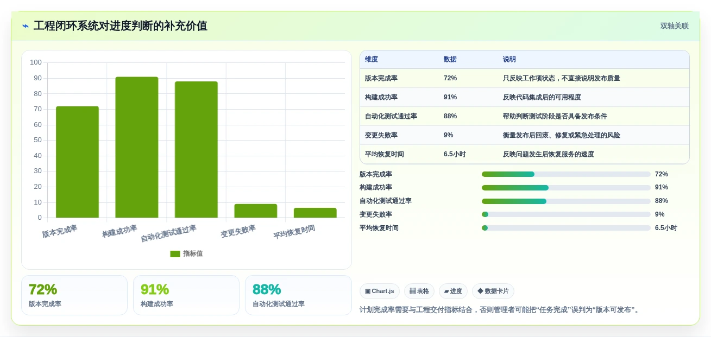711x337 pixels.
Task: Click the lightning icon beside the title
Action: pos(26,26)
